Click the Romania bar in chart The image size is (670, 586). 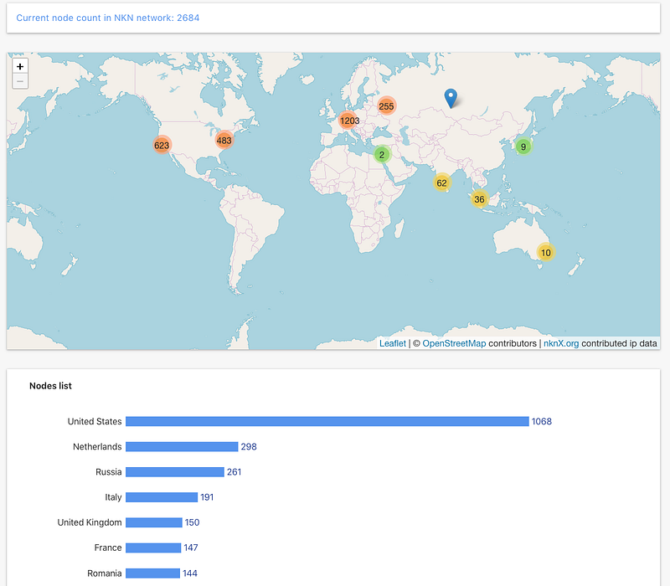(152, 573)
